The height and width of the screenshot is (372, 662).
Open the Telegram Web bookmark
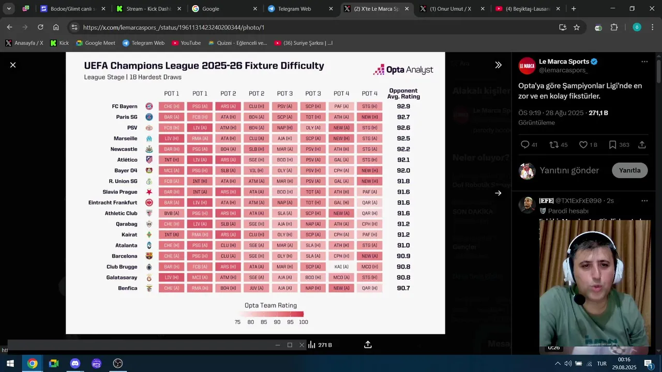[143, 43]
